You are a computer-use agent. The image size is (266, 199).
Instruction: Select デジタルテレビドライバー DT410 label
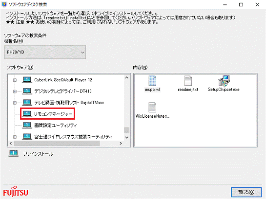click(x=63, y=91)
